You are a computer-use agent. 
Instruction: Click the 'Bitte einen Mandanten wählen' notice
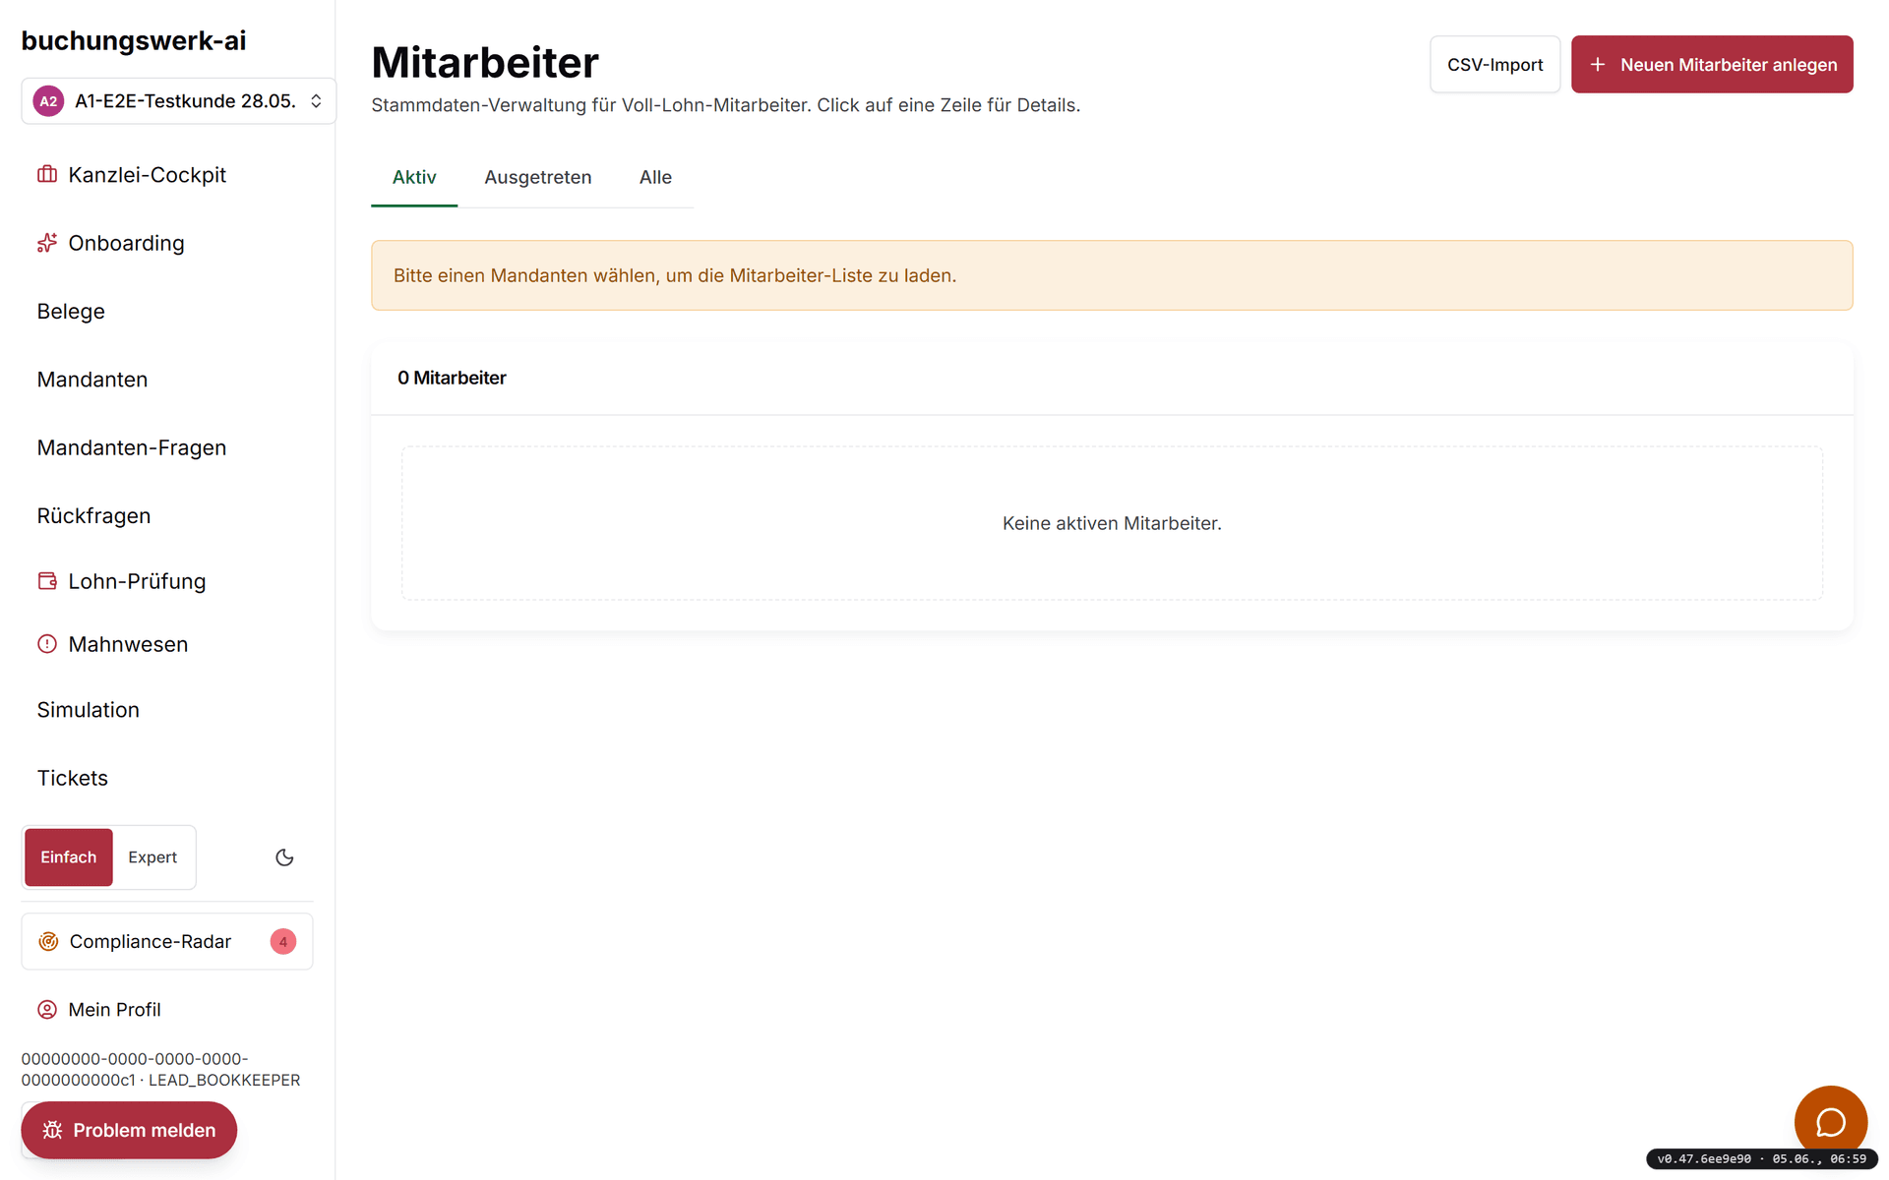pyautogui.click(x=1112, y=275)
